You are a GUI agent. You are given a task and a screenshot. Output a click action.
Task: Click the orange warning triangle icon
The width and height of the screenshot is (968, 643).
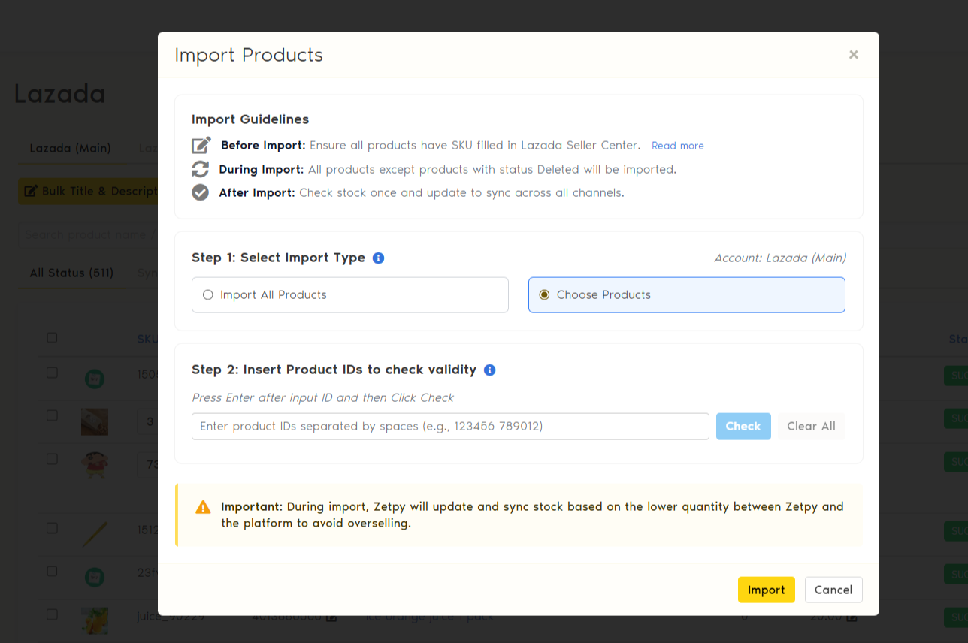click(203, 507)
